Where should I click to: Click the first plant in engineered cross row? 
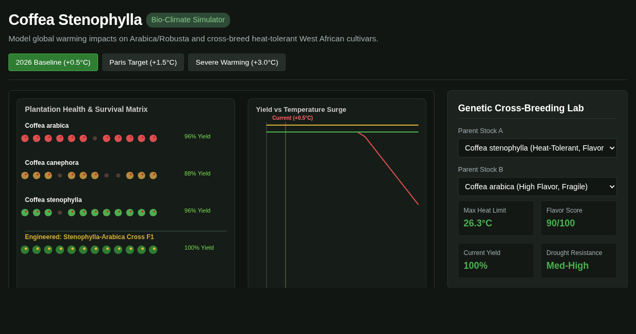[x=25, y=250]
